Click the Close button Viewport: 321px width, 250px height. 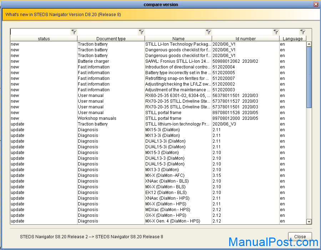pos(300,237)
